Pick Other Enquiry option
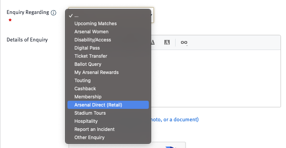 (108, 138)
